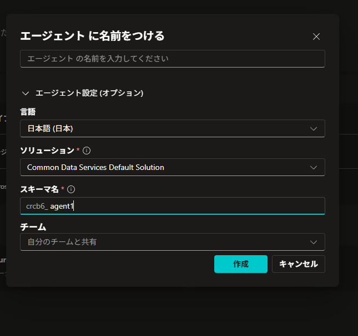Click the スキーマ名 input field with agent1
This screenshot has height=336, width=358.
[173, 206]
